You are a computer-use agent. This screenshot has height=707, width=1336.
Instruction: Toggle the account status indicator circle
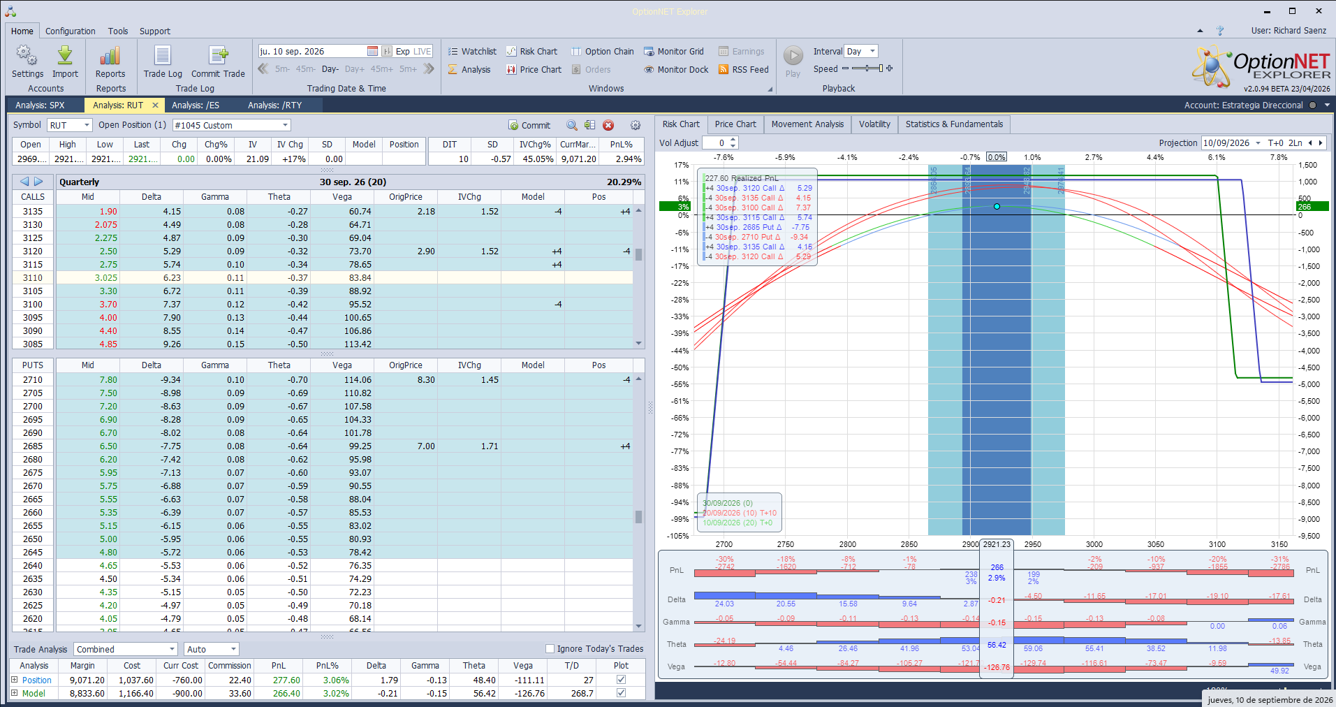[x=1312, y=105]
